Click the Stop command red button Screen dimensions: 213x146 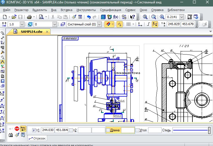pyautogui.click(x=17, y=128)
